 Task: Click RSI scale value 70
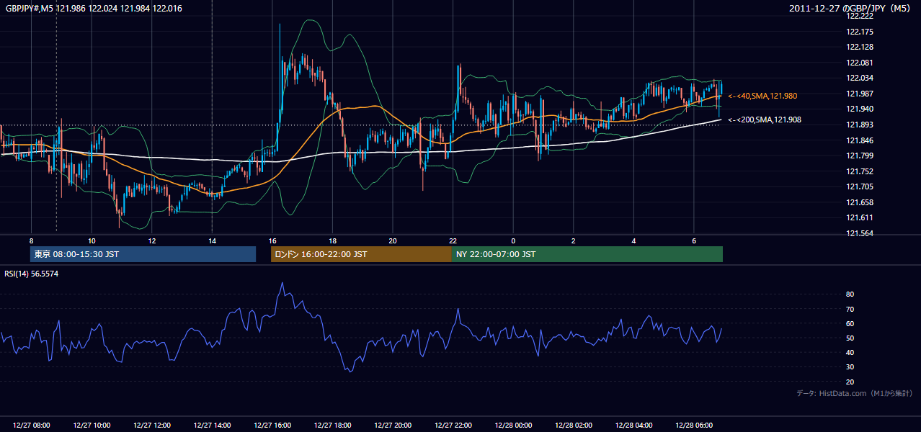tap(850, 309)
